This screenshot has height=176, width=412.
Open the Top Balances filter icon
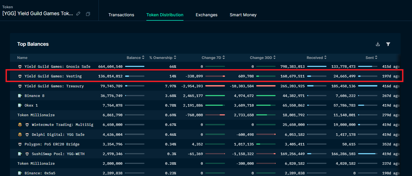click(x=388, y=44)
